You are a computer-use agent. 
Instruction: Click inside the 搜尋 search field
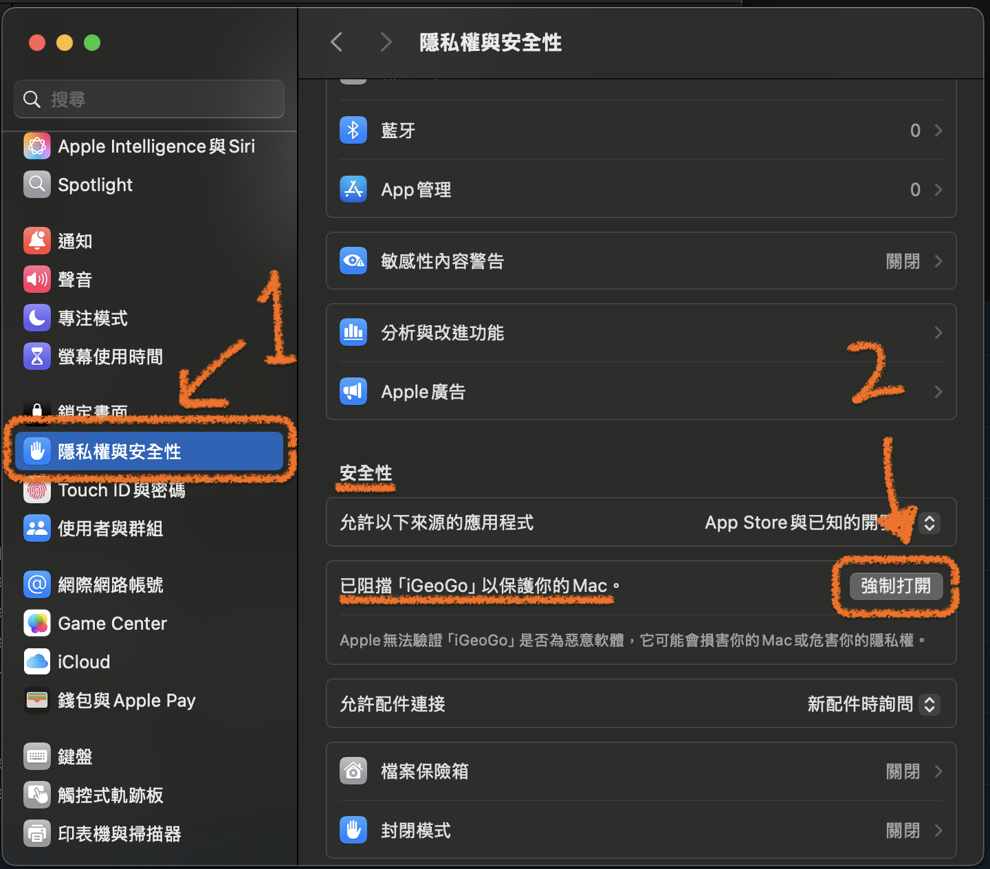148,98
